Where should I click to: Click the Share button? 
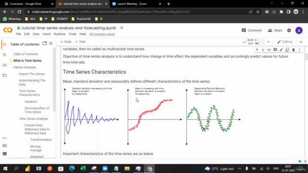[275, 30]
